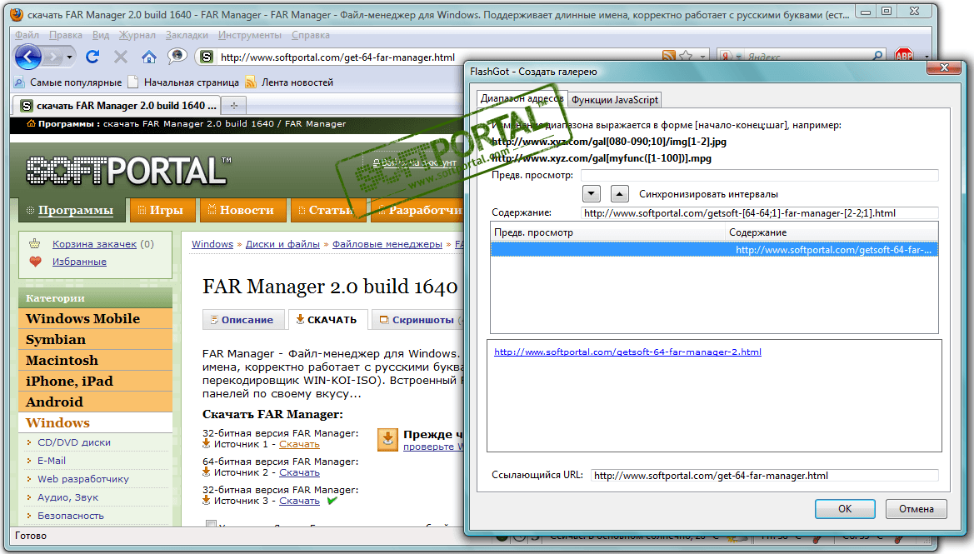Click the move up arrow in FlashGot
The height and width of the screenshot is (554, 974).
619,194
